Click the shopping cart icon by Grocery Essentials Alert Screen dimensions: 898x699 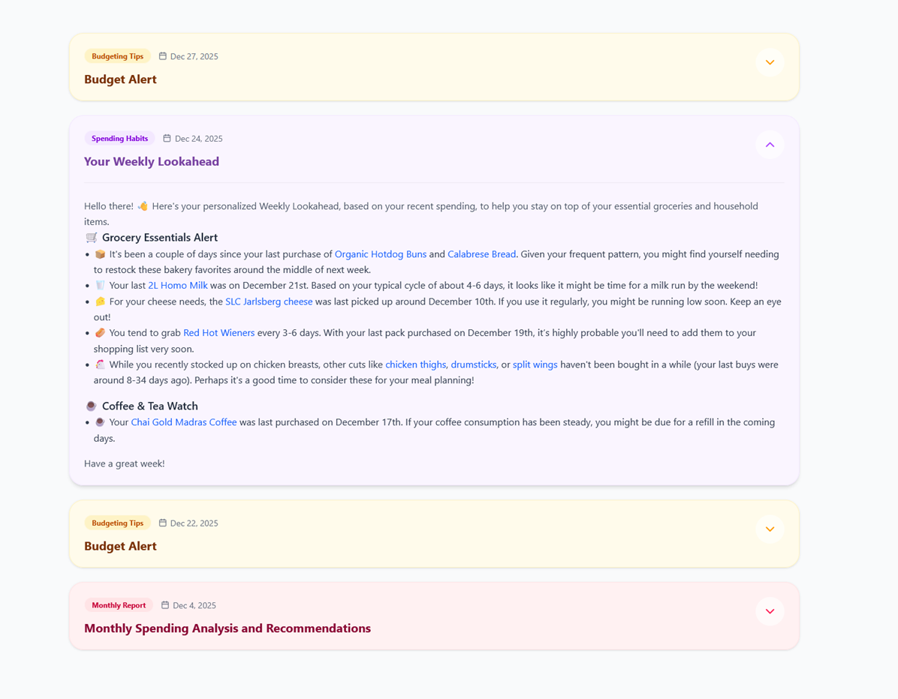pyautogui.click(x=91, y=238)
